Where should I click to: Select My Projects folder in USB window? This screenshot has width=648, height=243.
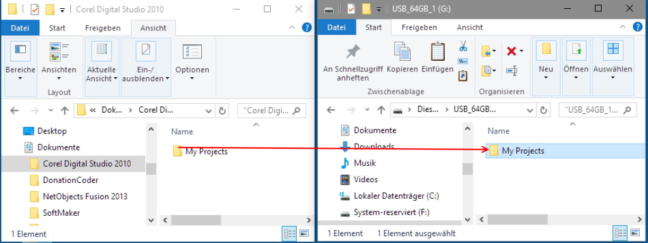click(565, 151)
